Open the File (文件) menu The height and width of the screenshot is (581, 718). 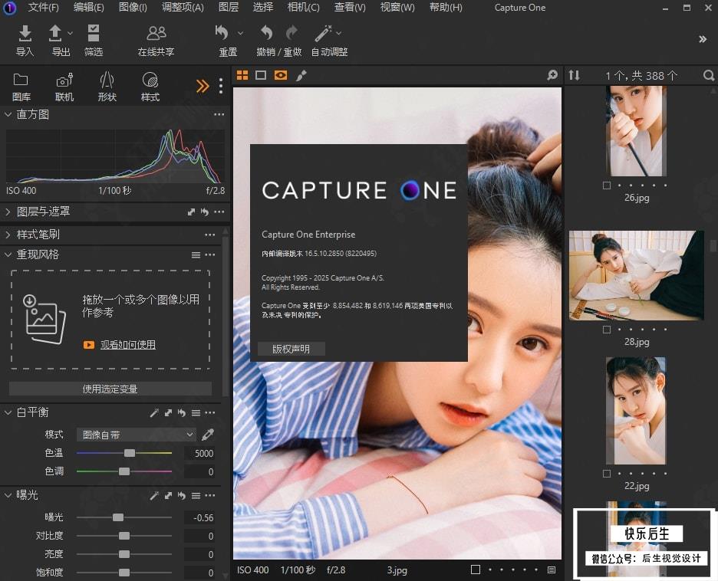pos(43,8)
